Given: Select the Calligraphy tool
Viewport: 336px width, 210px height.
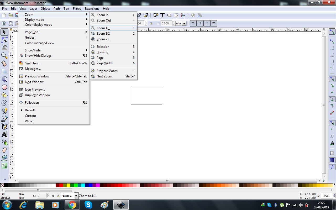Looking at the screenshot, I should click(x=4, y=127).
